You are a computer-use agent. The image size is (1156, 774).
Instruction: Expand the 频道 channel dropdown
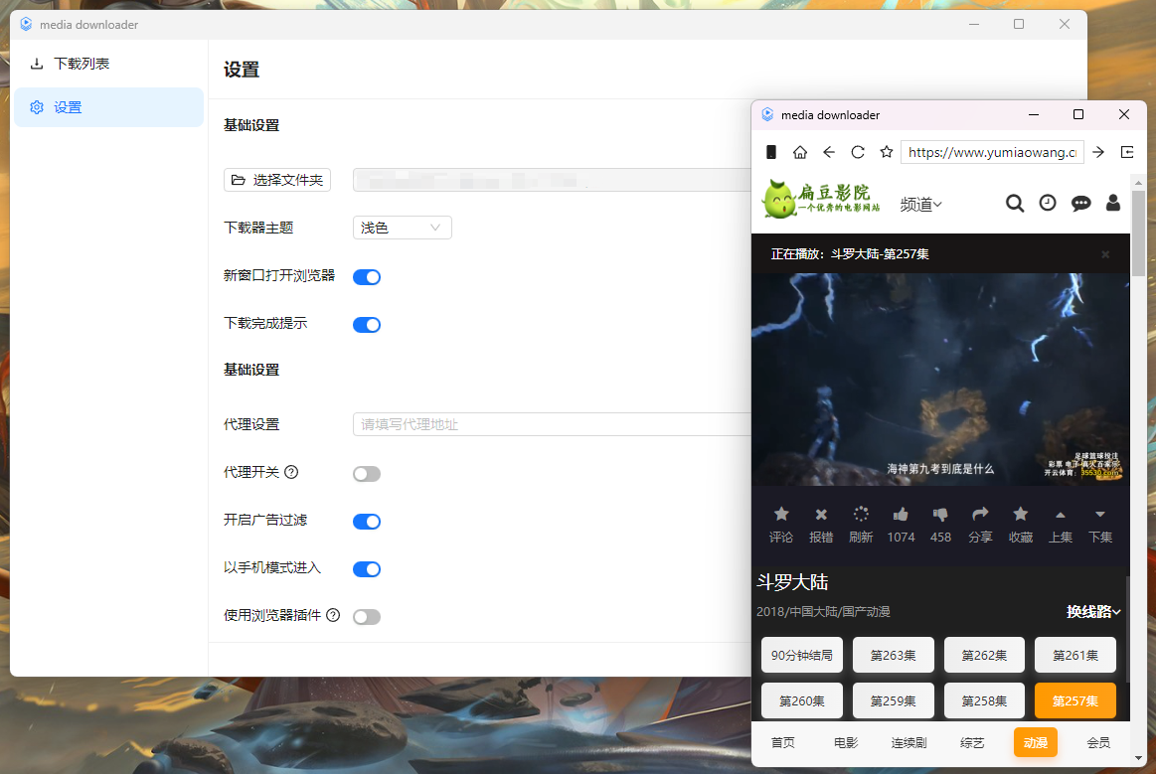tap(919, 204)
